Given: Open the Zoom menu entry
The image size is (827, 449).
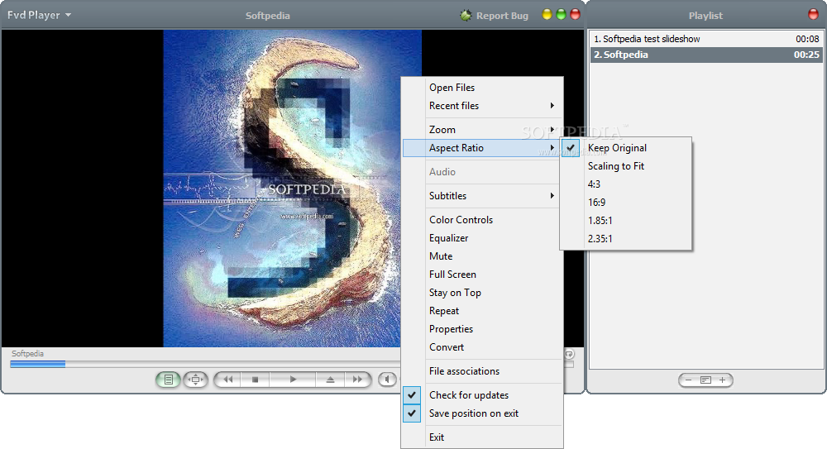Looking at the screenshot, I should tap(482, 130).
